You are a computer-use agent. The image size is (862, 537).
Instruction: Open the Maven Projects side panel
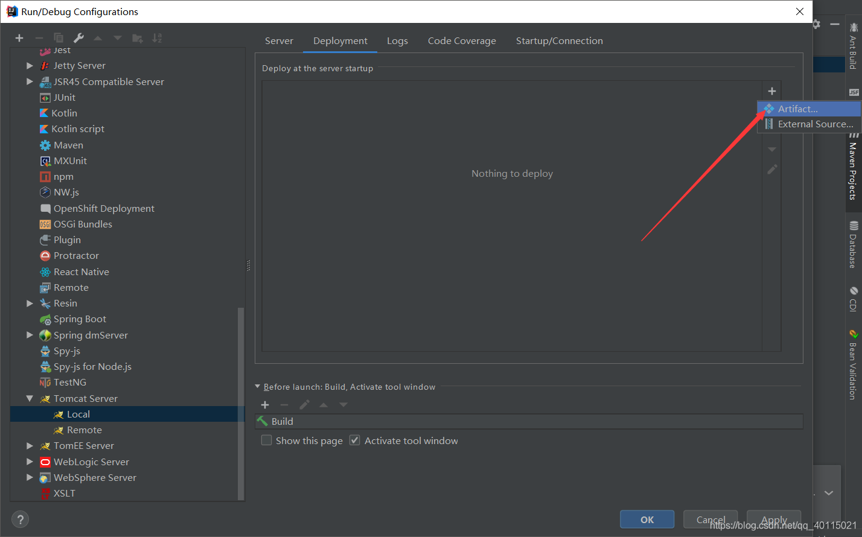[853, 166]
